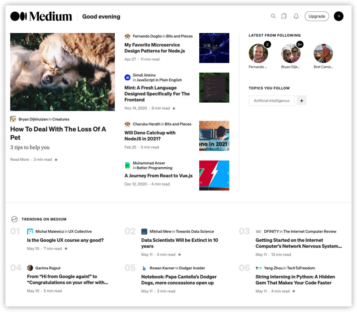Click the Trending on Medium arrow icon
The width and height of the screenshot is (357, 312).
(x=14, y=219)
